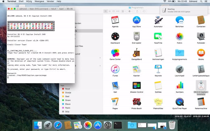Click the Finder edit tags button
210x131 pixels.
(144, 11)
